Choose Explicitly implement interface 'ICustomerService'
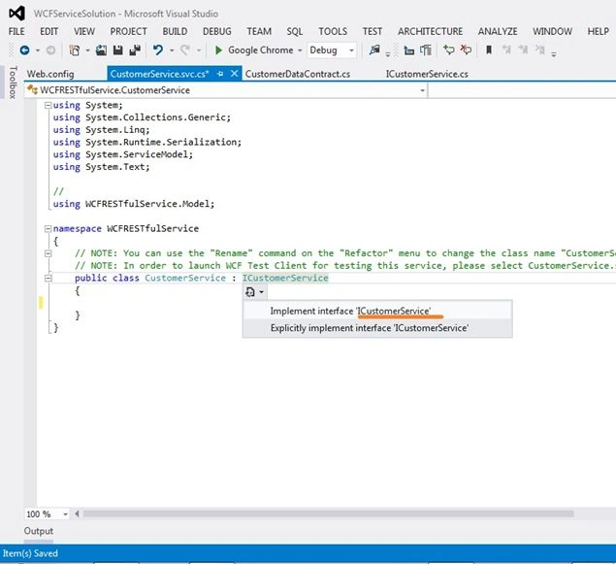The height and width of the screenshot is (564, 616). pos(377,328)
